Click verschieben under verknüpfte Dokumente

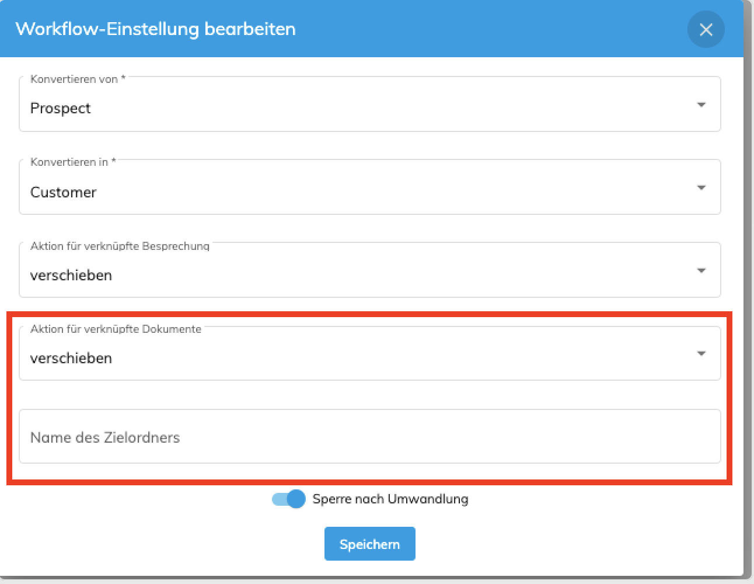pyautogui.click(x=71, y=358)
